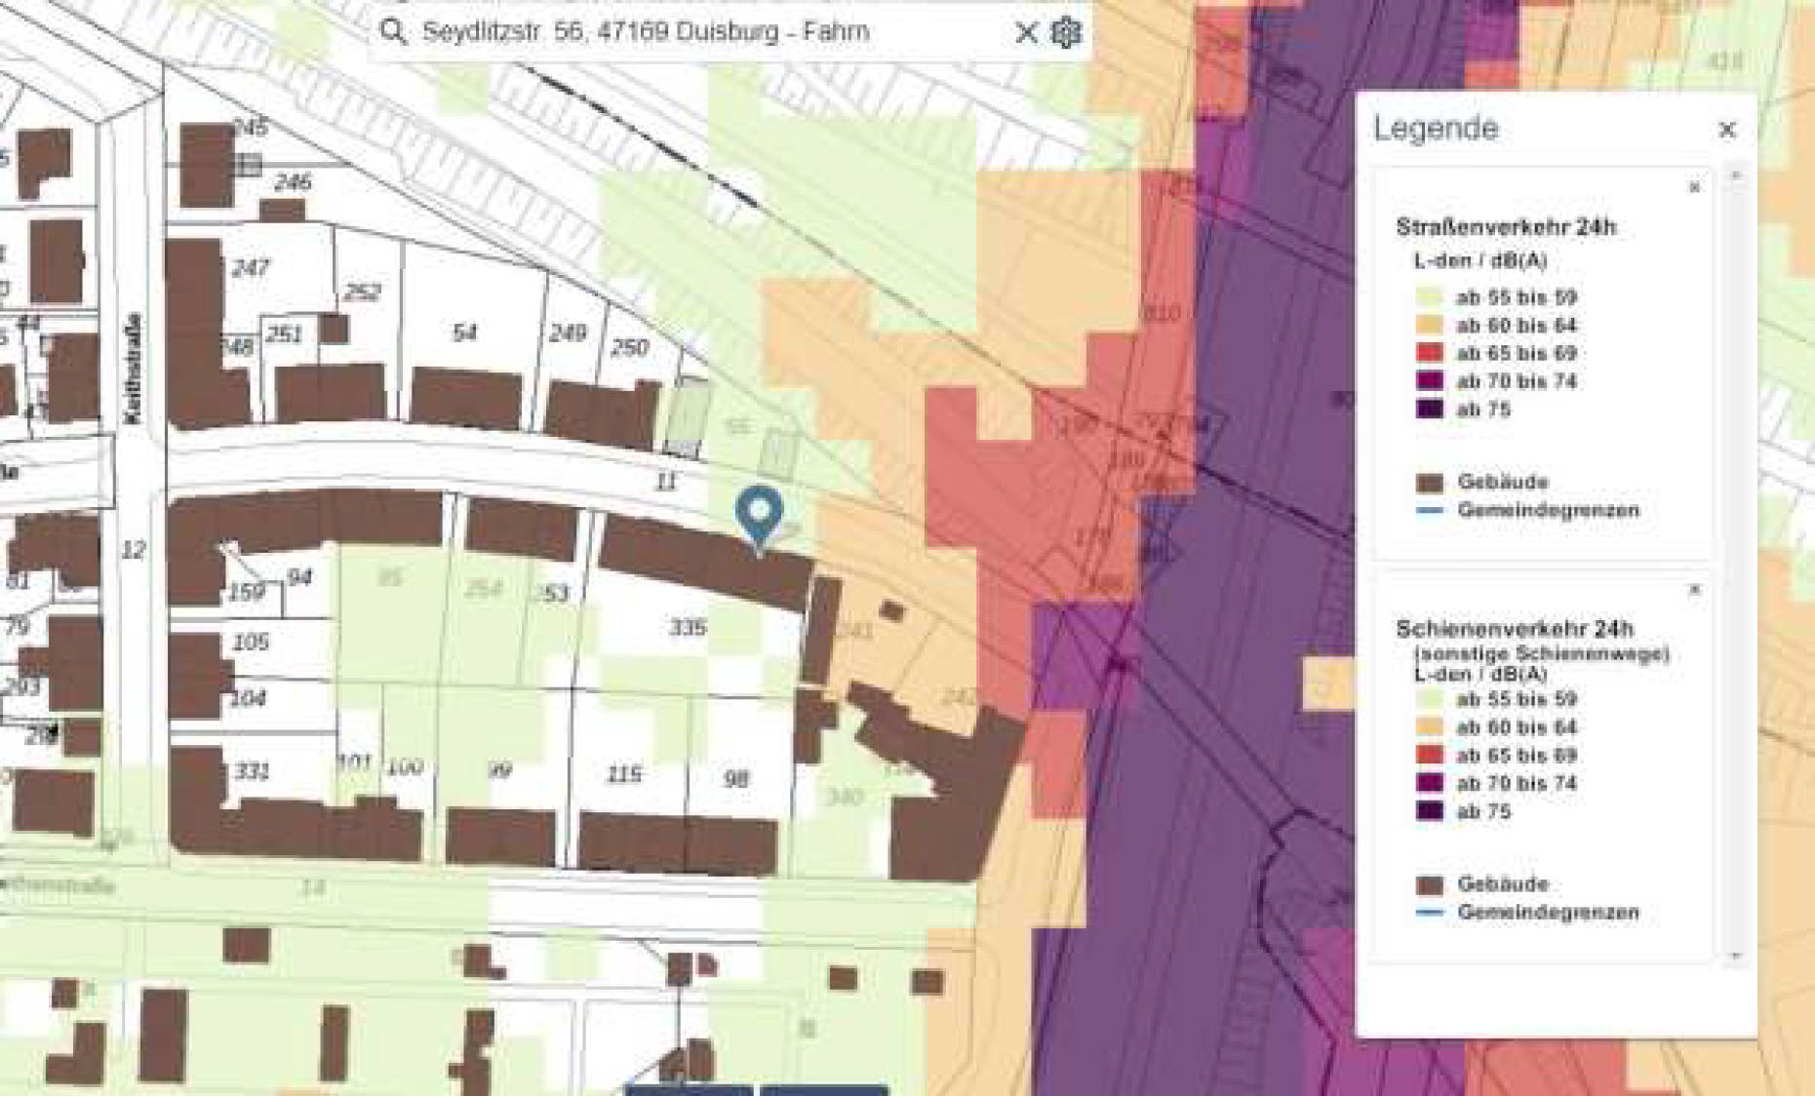
Task: Click the 'Straßenverkehr 24h' heading
Action: [1506, 228]
